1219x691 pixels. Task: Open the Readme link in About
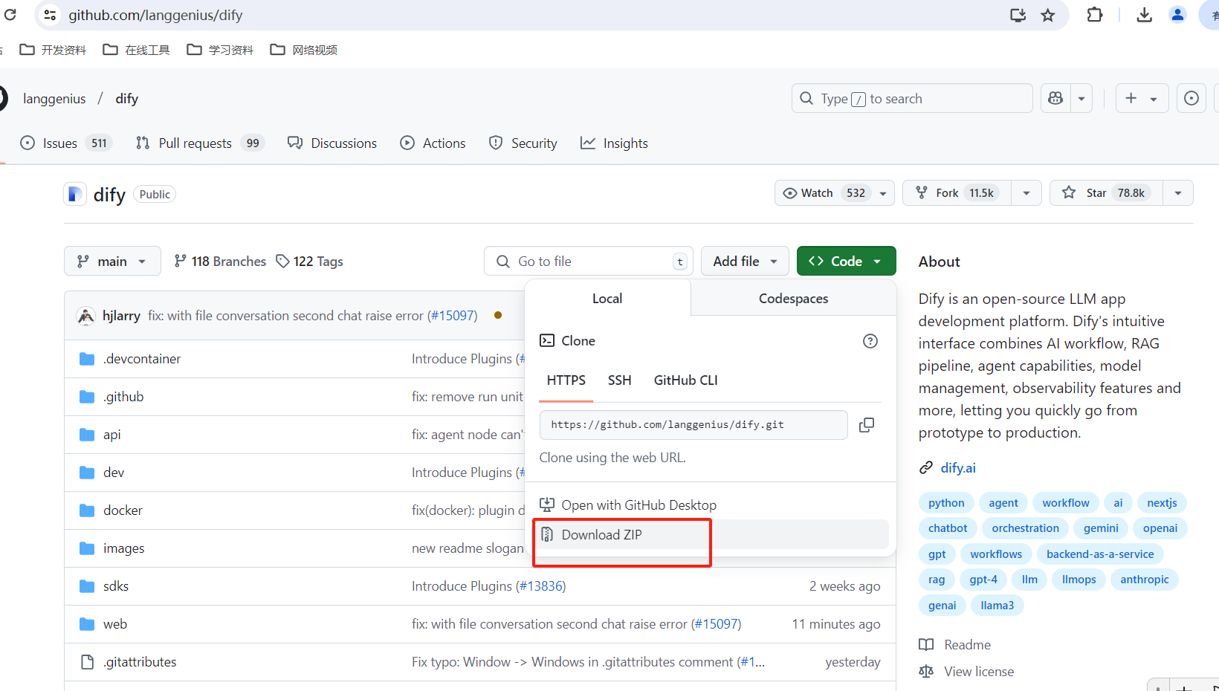(967, 645)
